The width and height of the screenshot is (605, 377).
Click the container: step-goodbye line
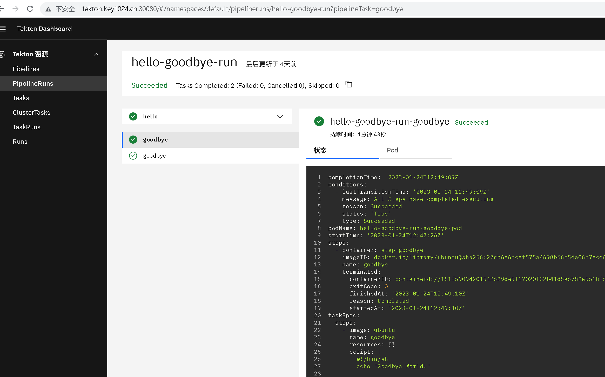[x=382, y=250]
